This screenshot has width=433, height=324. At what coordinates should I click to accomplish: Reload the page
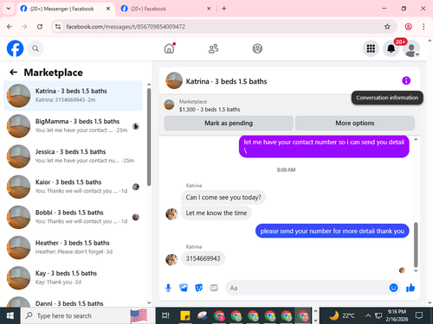click(40, 27)
